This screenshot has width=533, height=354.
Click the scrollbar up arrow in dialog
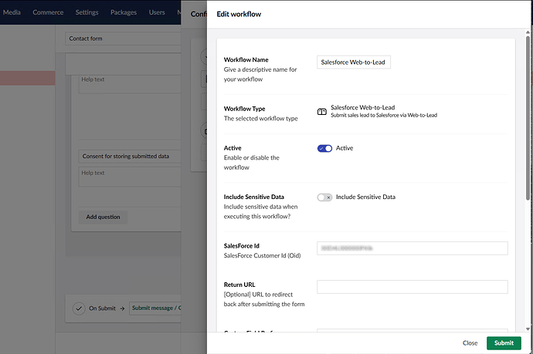click(528, 32)
